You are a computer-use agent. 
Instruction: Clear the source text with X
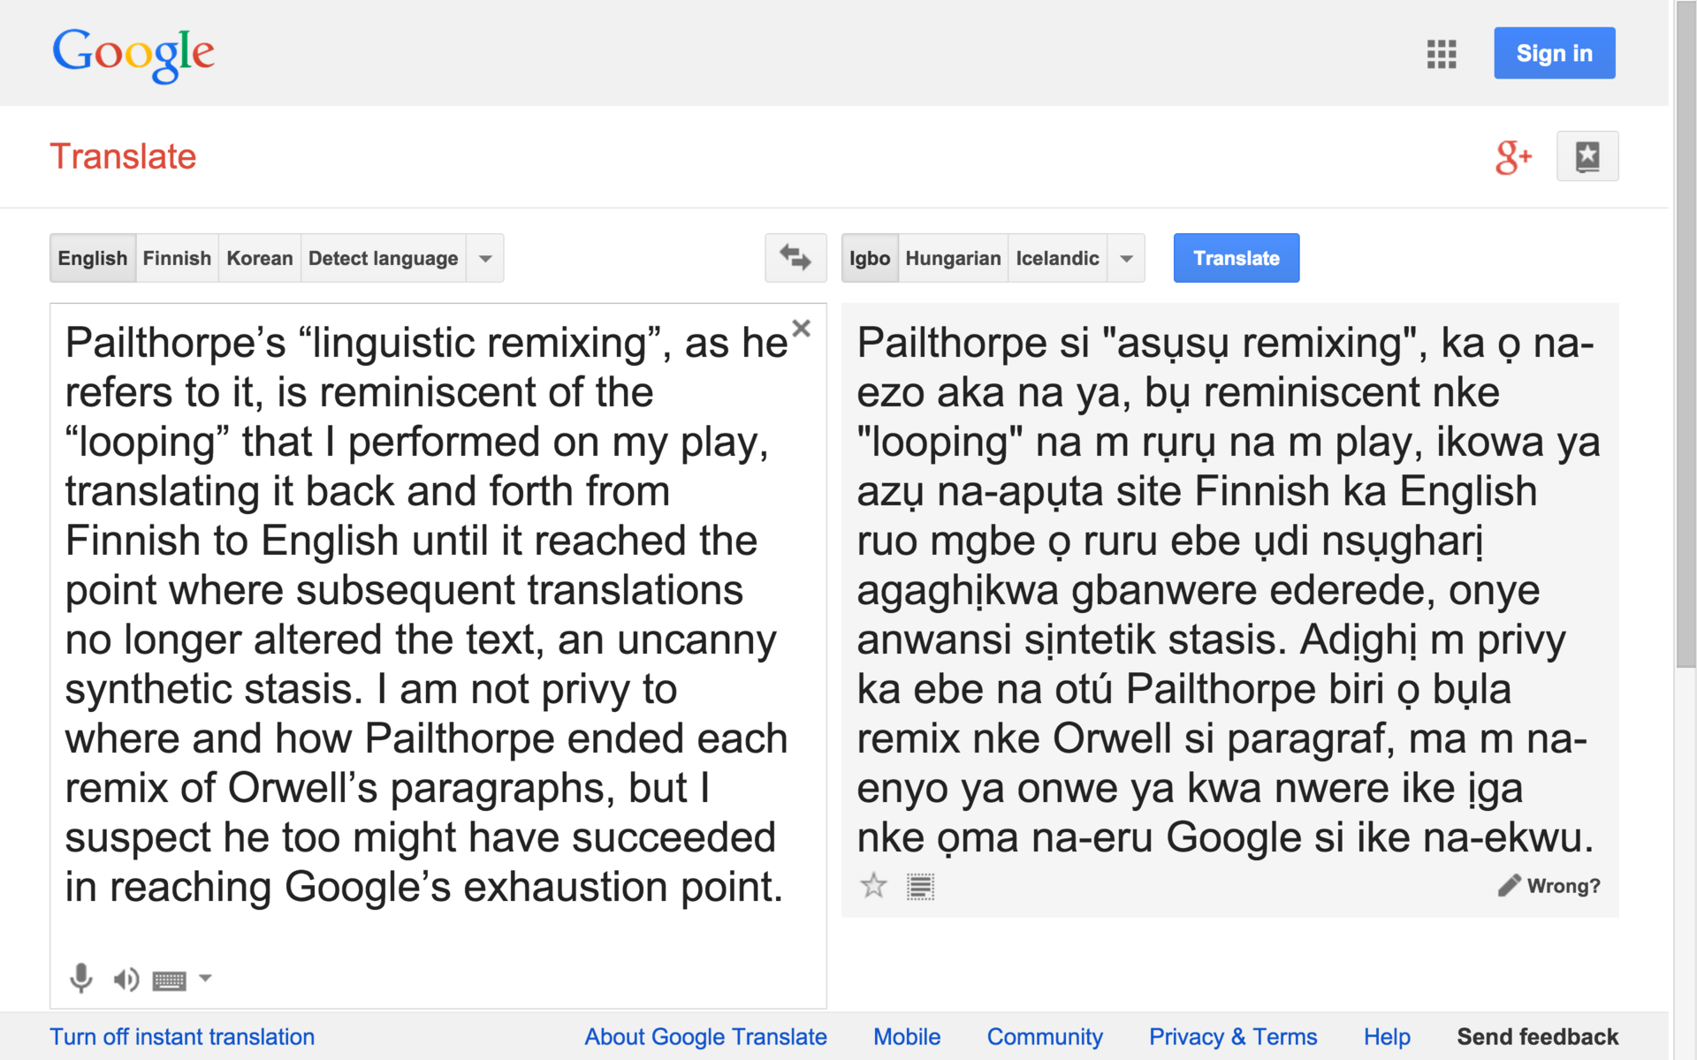click(x=801, y=329)
